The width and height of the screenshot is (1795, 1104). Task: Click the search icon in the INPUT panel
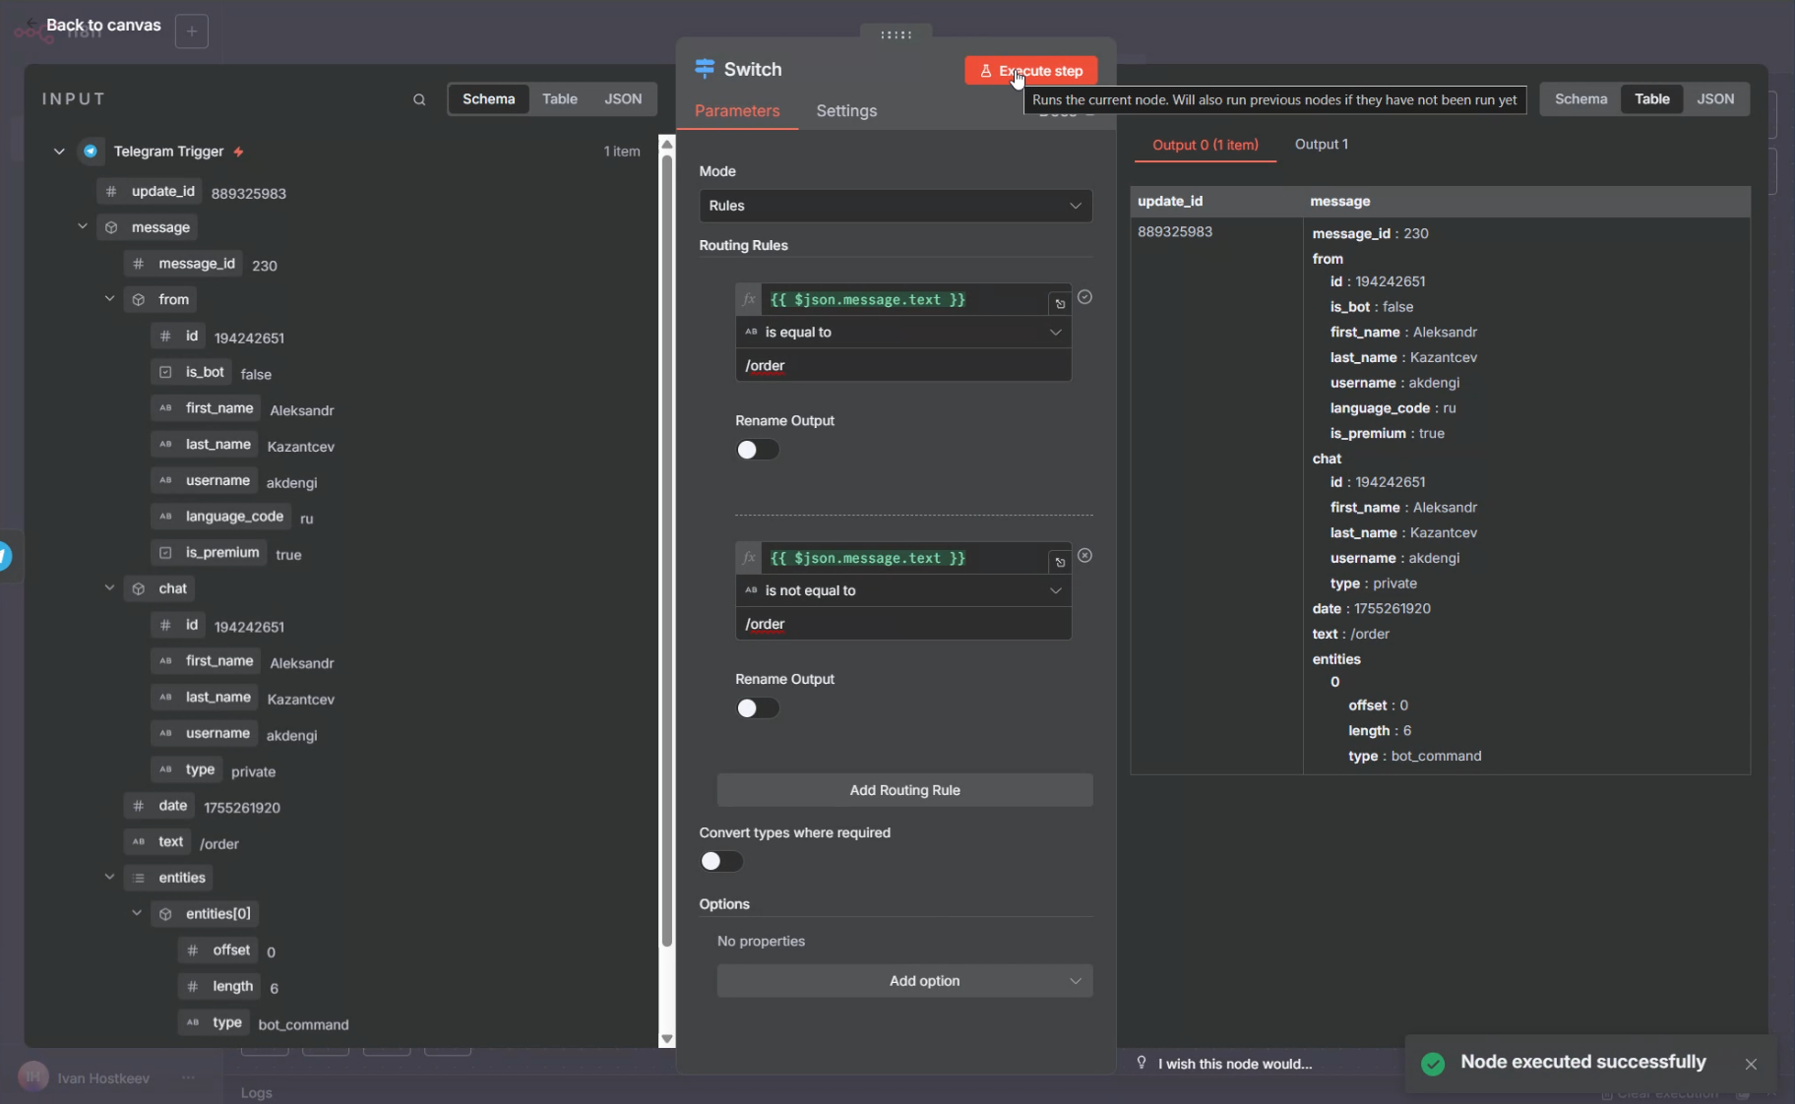[419, 99]
